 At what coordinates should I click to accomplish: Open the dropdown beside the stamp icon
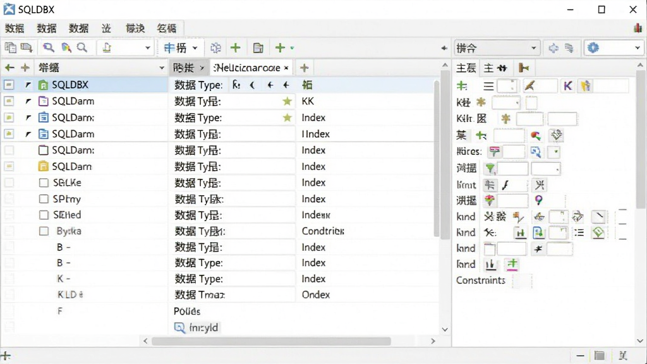147,48
